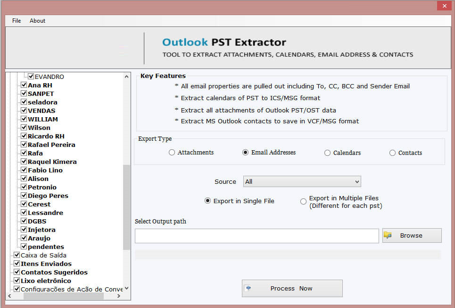Uncheck the Wilson folder checkbox
The width and height of the screenshot is (455, 308).
[24, 128]
